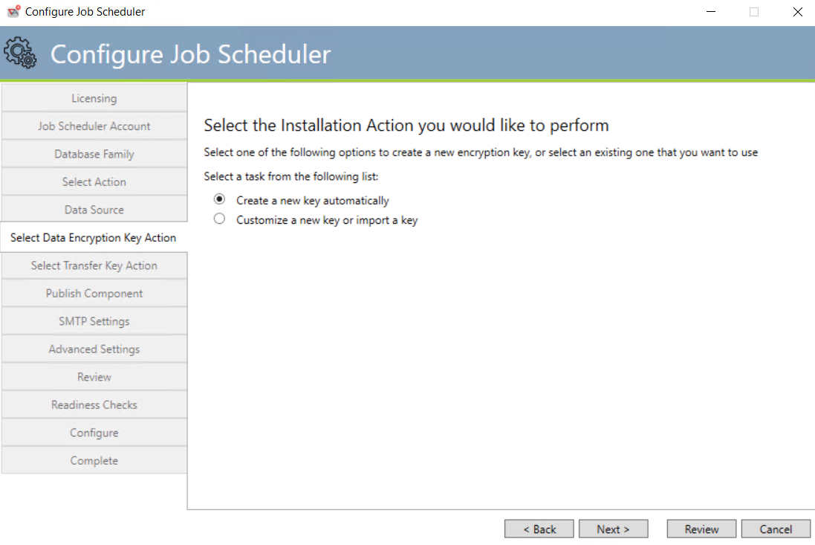Image resolution: width=815 pixels, height=545 pixels.
Task: Click the gears icon in the header
Action: [x=20, y=53]
